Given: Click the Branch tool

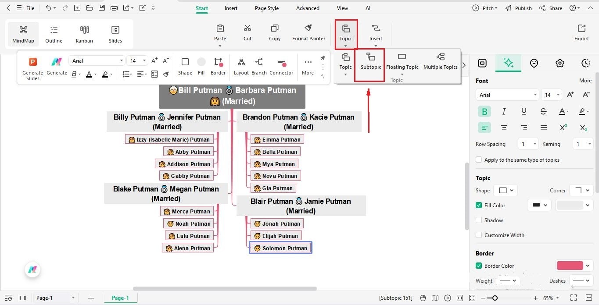Looking at the screenshot, I should (259, 67).
